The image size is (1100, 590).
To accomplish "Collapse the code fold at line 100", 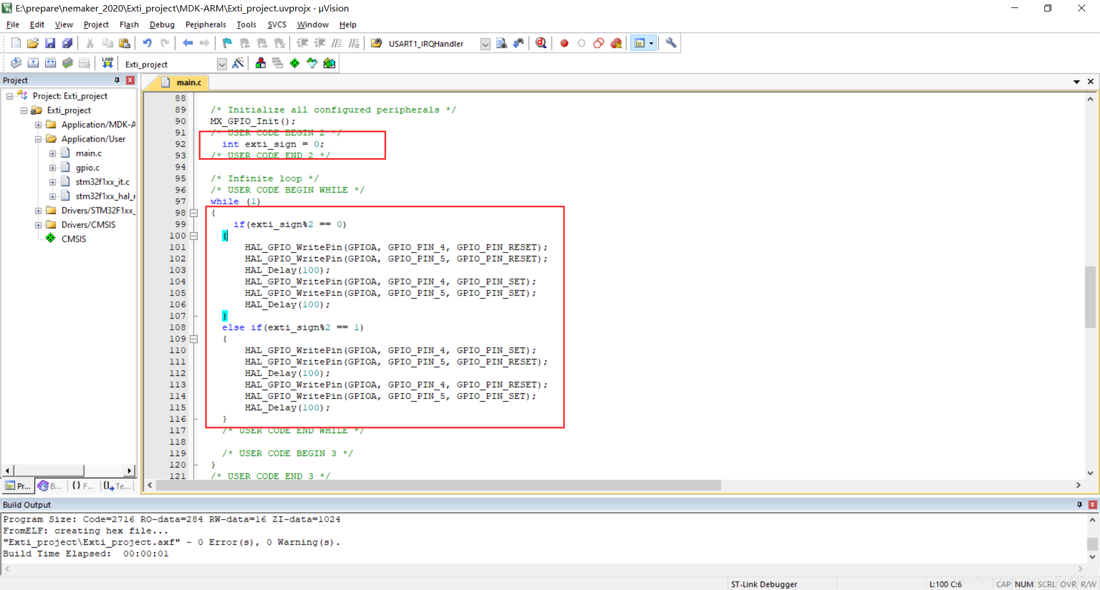I will pos(194,236).
